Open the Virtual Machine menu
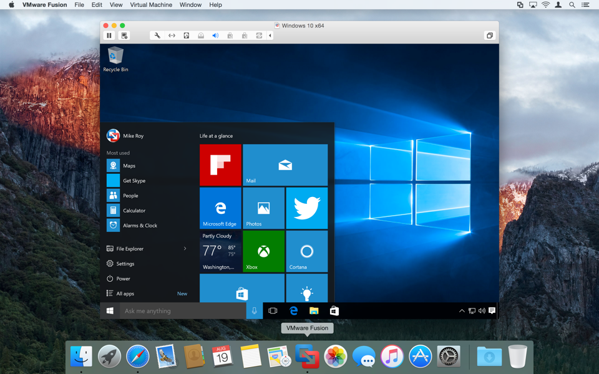Viewport: 599px width, 374px height. [150, 5]
